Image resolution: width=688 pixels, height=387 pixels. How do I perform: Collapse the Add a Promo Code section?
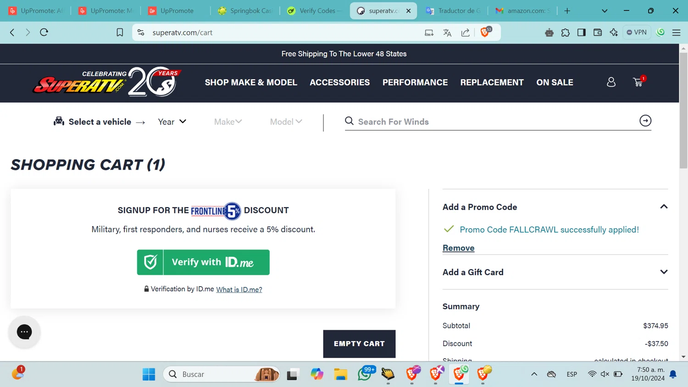click(664, 207)
